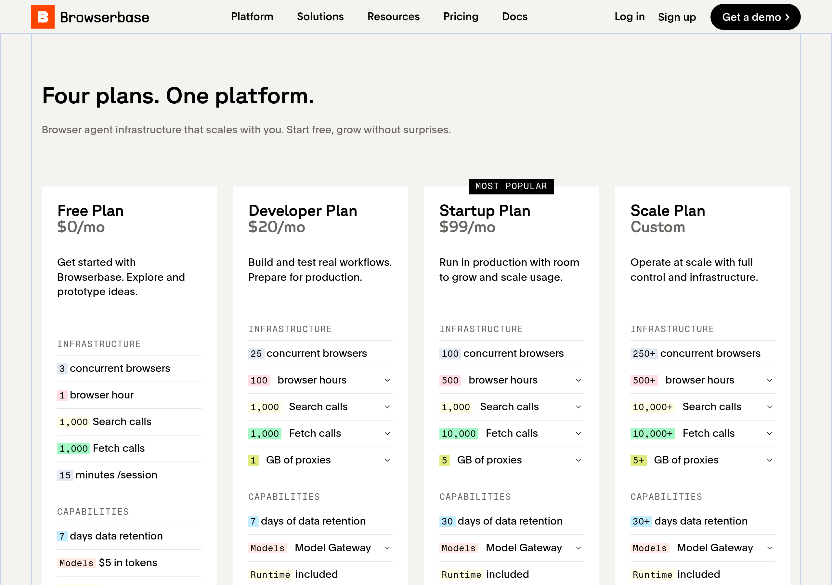This screenshot has height=585, width=832.
Task: Open the Resources menu
Action: click(394, 17)
